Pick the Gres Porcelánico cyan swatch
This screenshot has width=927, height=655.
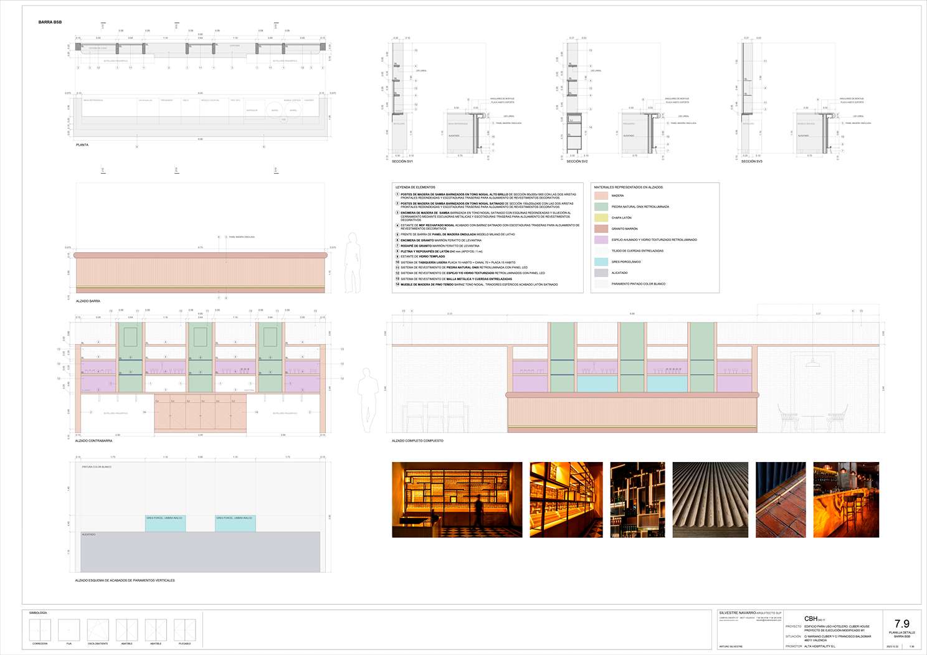(x=601, y=262)
